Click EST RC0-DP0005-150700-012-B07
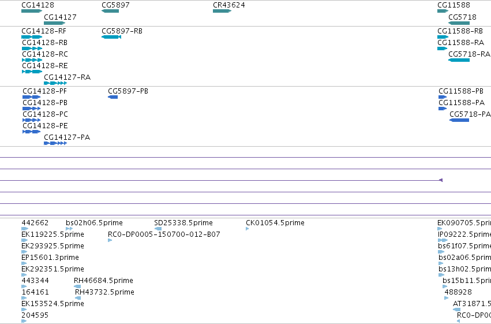Viewport: 491px width, 324px height. [110, 240]
